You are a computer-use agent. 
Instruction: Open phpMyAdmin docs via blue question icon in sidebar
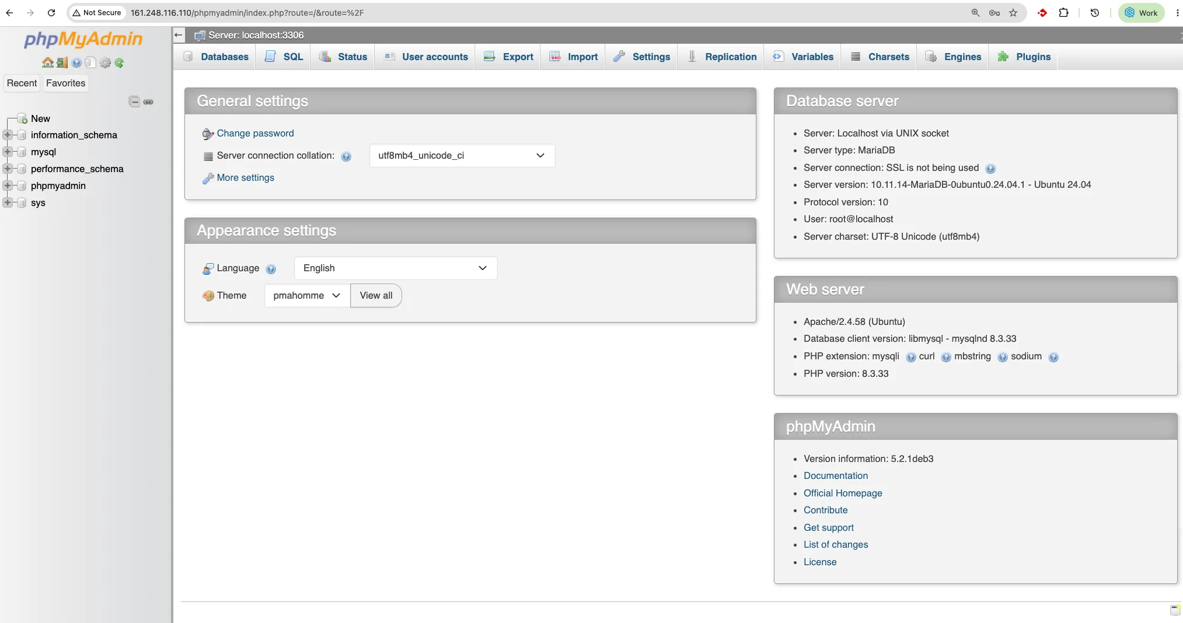click(76, 62)
